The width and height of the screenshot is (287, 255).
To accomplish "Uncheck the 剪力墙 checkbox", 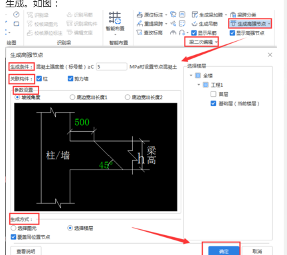I will 70,79.
